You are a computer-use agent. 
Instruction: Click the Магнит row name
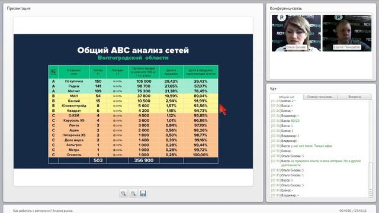[74, 91]
